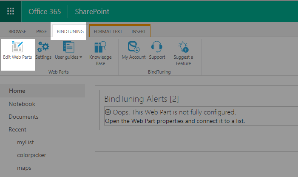This screenshot has width=298, height=177.
Task: Click the BindTuning Alerts [2] web part title
Action: (x=142, y=99)
